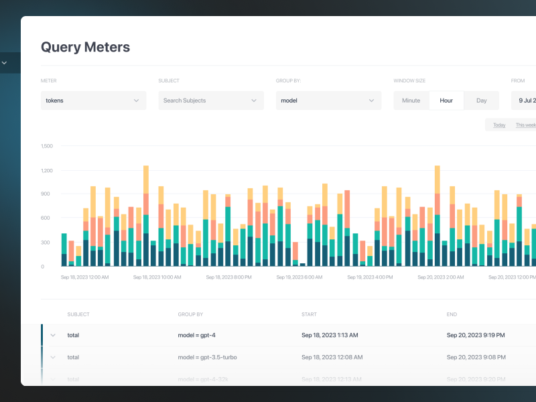Open the Search Subjects dropdown
The width and height of the screenshot is (536, 402).
(x=211, y=100)
